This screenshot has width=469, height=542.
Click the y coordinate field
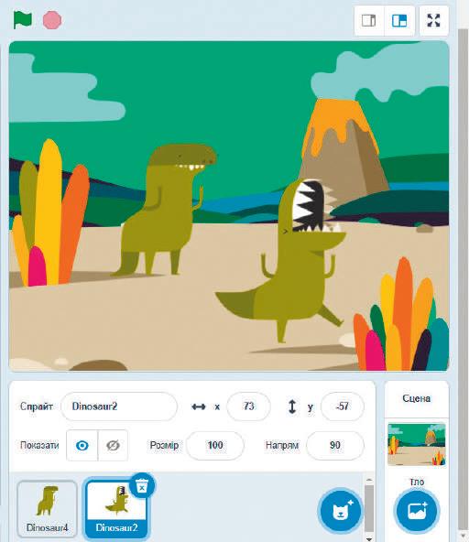click(x=342, y=406)
